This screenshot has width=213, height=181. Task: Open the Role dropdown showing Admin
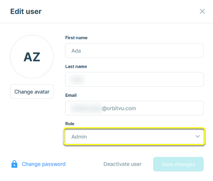click(135, 137)
